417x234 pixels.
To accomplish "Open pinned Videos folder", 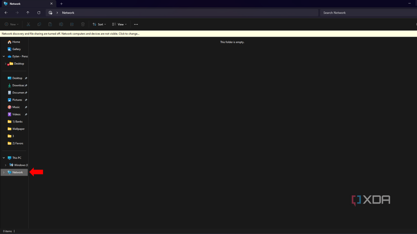I will tap(14, 114).
